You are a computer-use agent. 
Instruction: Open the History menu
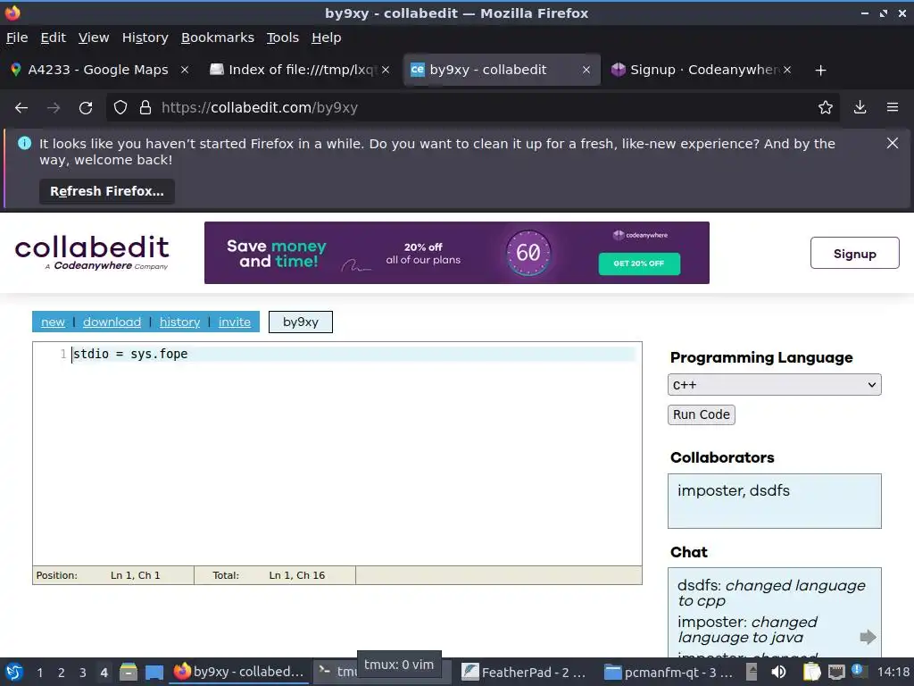[145, 38]
